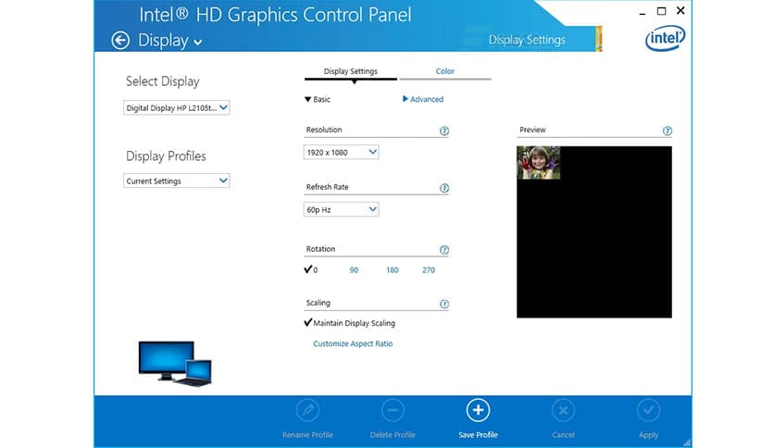The height and width of the screenshot is (448, 774).
Task: Click Delete Profile label
Action: [x=393, y=435]
